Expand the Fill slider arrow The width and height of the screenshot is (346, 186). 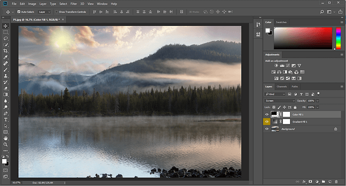pos(318,107)
